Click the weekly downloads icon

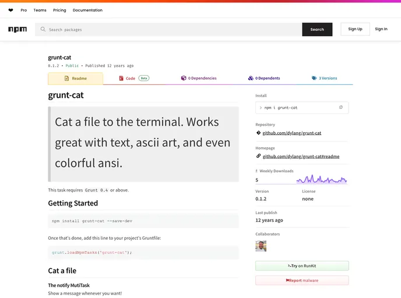256,171
